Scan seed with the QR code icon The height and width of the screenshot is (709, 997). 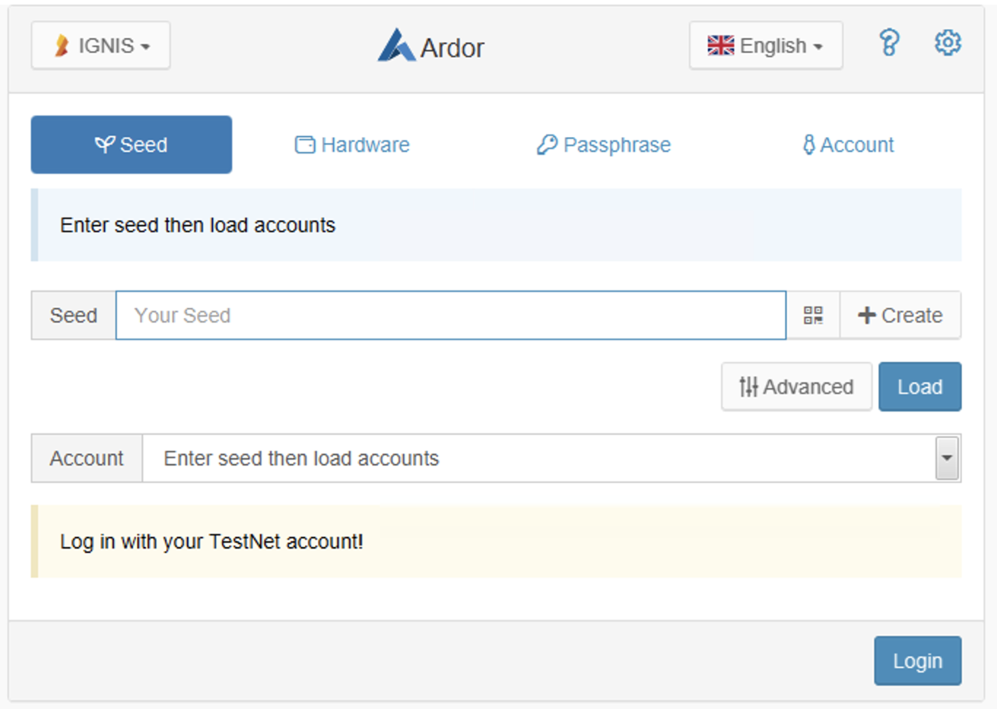(x=813, y=315)
